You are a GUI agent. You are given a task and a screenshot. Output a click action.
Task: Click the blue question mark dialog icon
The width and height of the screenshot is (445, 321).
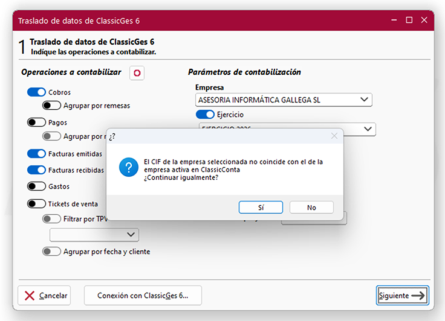pyautogui.click(x=129, y=167)
